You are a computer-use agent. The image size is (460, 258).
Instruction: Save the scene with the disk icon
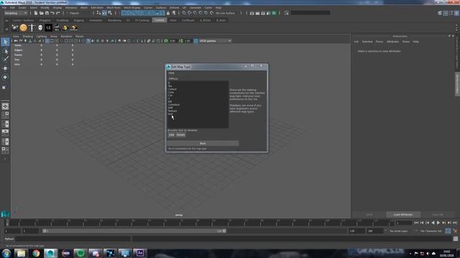[x=47, y=13]
